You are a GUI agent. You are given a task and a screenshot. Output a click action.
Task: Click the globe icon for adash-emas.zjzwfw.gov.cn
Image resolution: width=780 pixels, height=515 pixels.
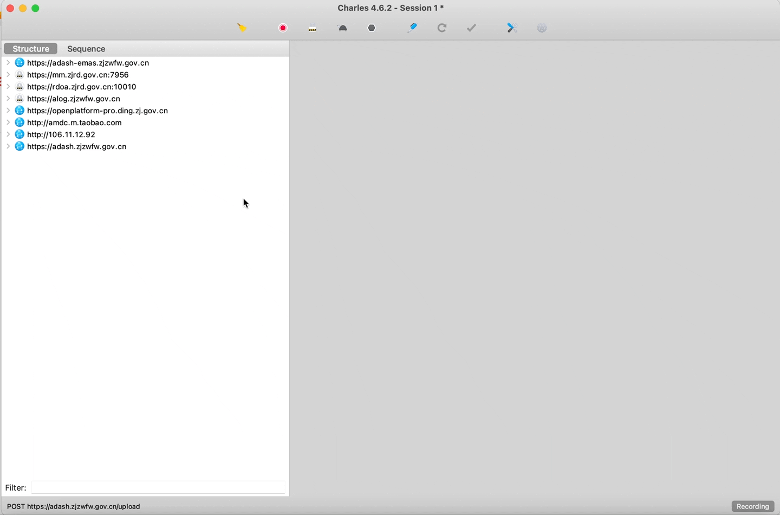pyautogui.click(x=19, y=63)
